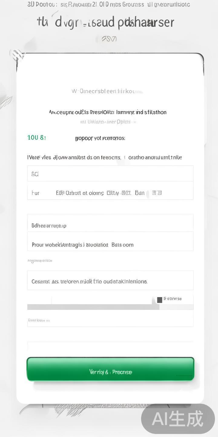Click the Edrvrse label text
The width and height of the screenshot is (218, 437).
[x=173, y=299]
